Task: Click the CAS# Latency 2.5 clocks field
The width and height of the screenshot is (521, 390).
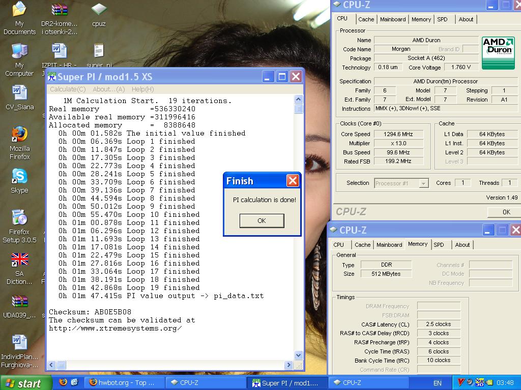Action: tap(439, 324)
